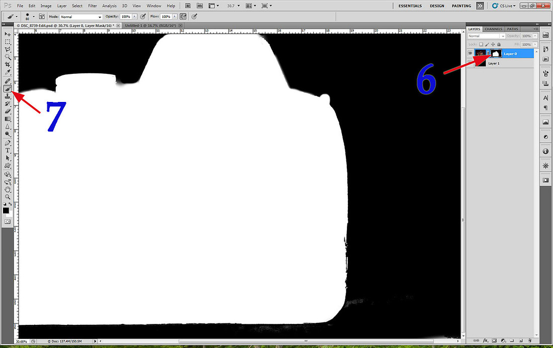
Task: Select the Hand tool
Action: 8,189
